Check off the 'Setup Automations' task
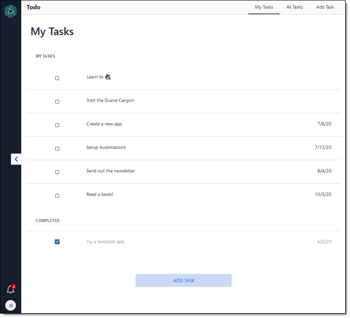This screenshot has width=350, height=318. pos(57,149)
